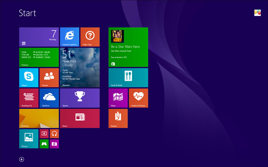Screen dimensions: 268x167
Task: Open the Reading List tile
Action: tap(29, 98)
